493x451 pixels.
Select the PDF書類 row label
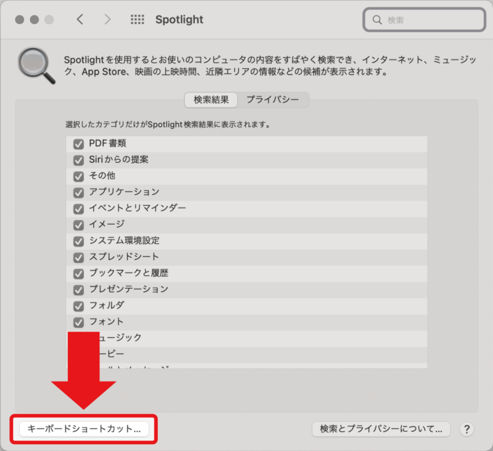tap(107, 144)
